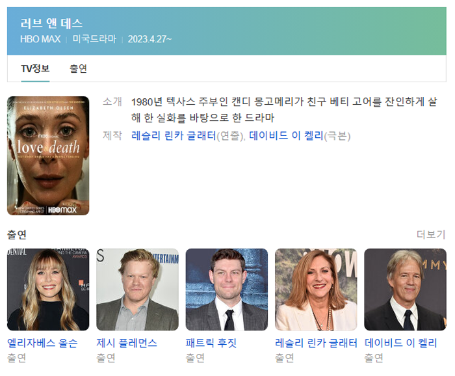Click the 러브 앤 데스 title heading
The height and width of the screenshot is (376, 455).
[52, 23]
